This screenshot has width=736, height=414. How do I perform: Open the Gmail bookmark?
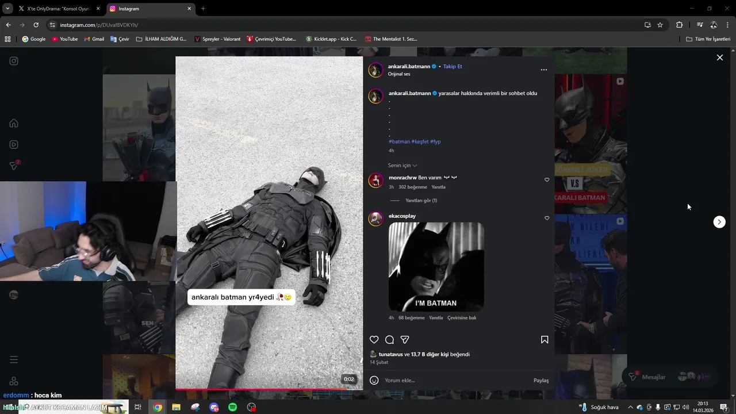coord(94,39)
